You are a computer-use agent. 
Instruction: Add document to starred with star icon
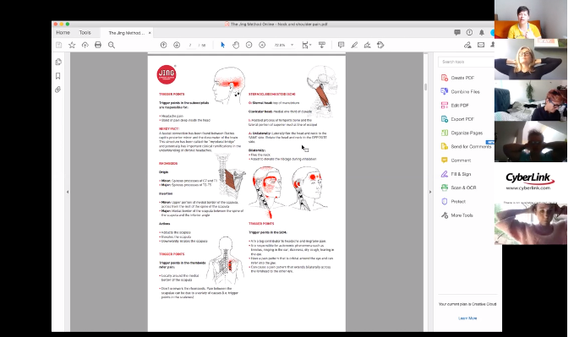[x=72, y=45]
